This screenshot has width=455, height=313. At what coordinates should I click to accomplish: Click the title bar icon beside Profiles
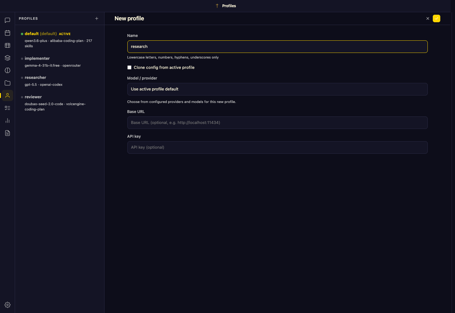[217, 6]
